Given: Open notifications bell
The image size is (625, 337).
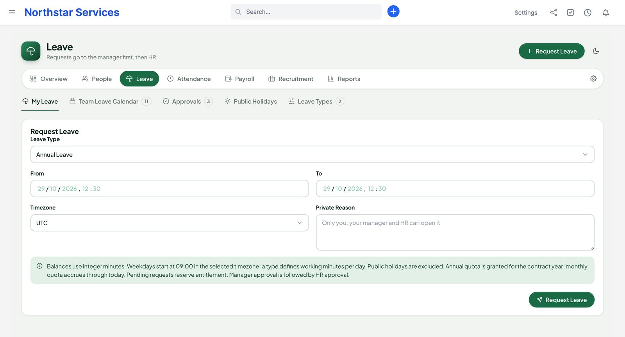Looking at the screenshot, I should (x=605, y=13).
